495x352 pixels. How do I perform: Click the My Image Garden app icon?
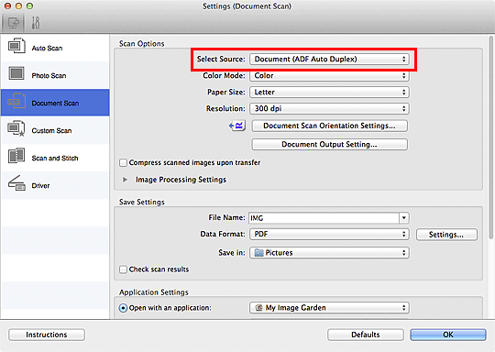click(x=258, y=307)
